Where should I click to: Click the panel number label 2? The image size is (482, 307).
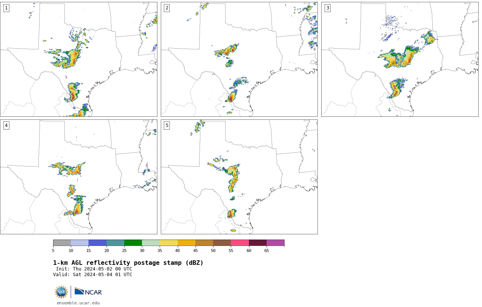[x=167, y=8]
